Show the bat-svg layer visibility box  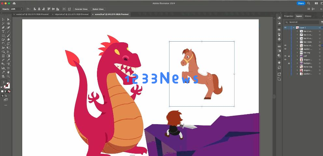285,52
